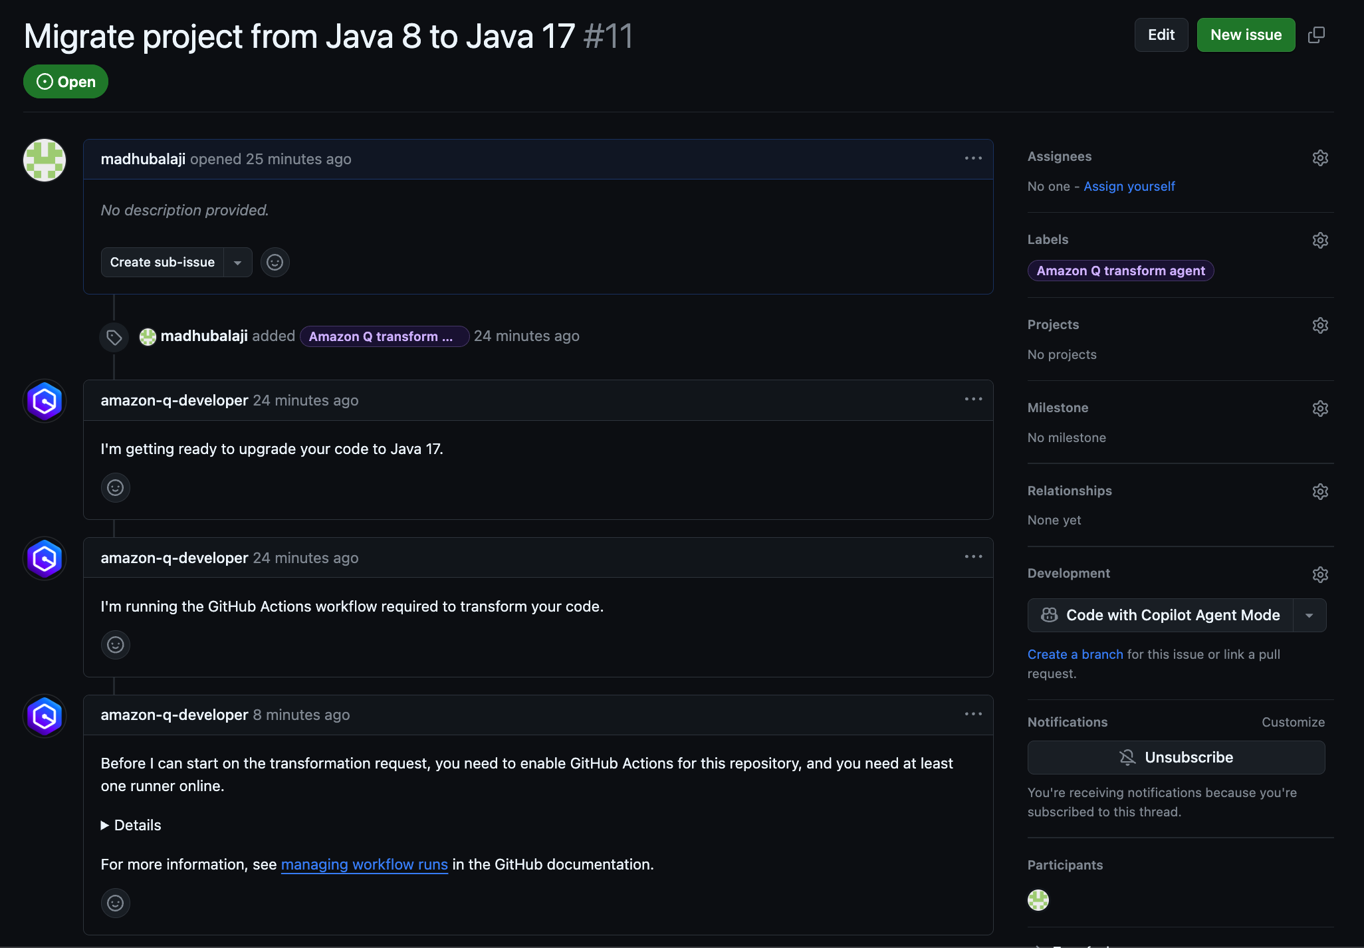Copy issue link via copy icon

[1316, 35]
